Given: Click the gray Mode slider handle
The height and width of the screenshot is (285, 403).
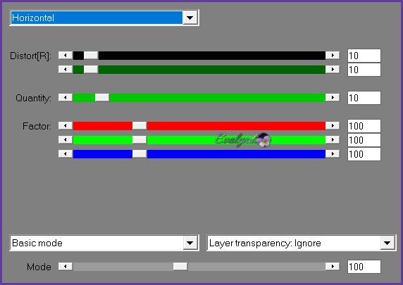Looking at the screenshot, I should point(180,267).
